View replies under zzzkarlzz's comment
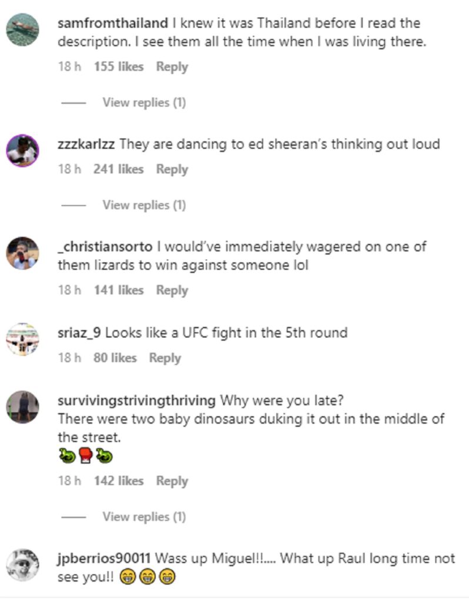469x603 pixels. [144, 205]
